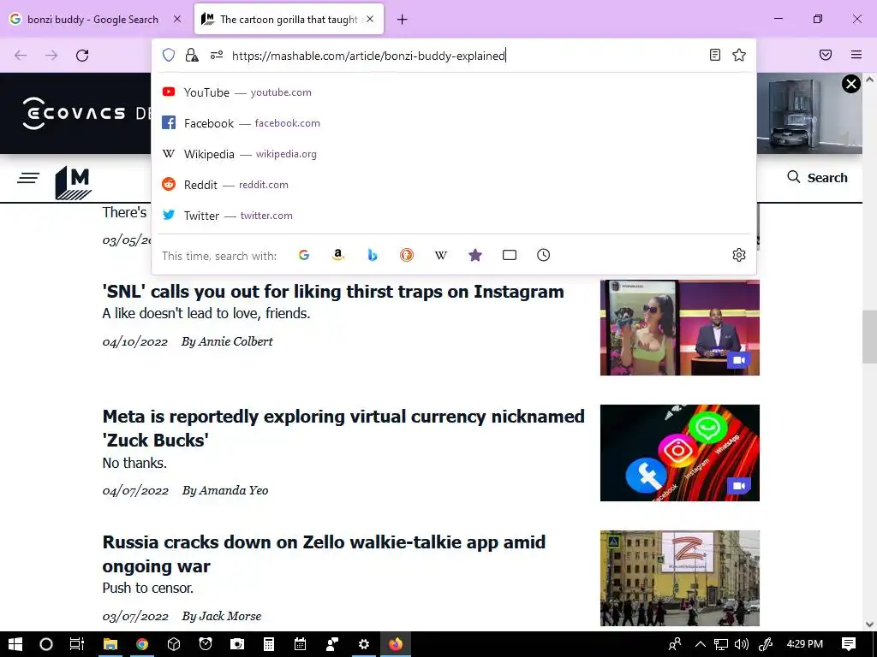This screenshot has width=877, height=657.
Task: Open 'SNL' thirst traps article headline
Action: (333, 292)
